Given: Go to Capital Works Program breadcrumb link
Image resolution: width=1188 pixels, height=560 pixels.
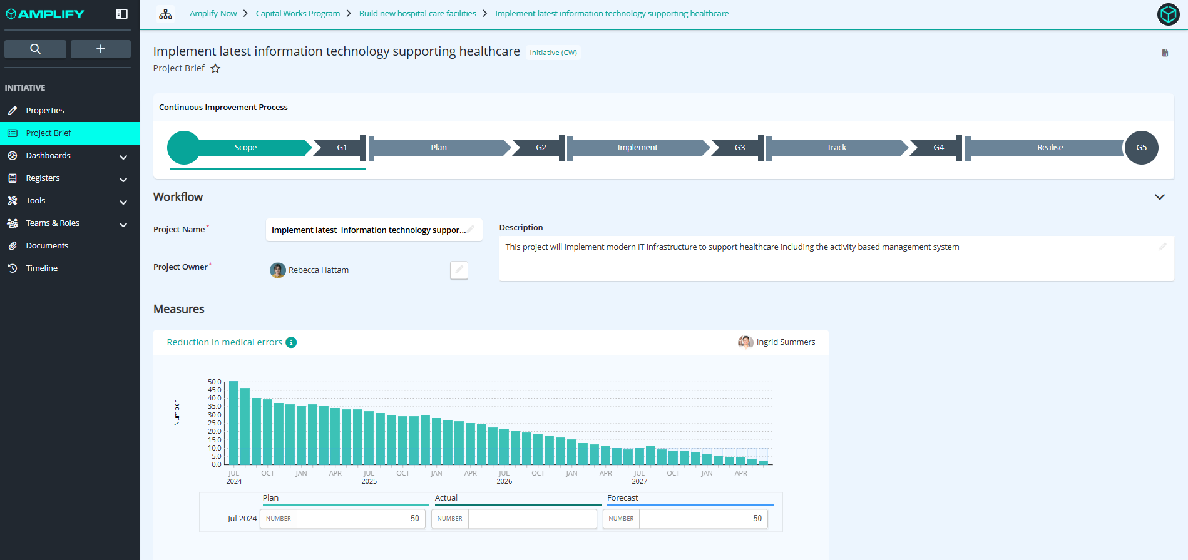Looking at the screenshot, I should click(x=298, y=14).
